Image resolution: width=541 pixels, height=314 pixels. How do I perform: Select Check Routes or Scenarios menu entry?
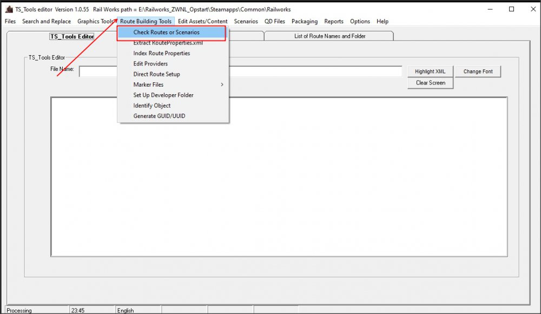167,32
